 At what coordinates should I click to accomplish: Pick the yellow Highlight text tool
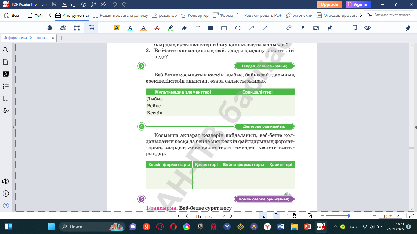[116, 28]
